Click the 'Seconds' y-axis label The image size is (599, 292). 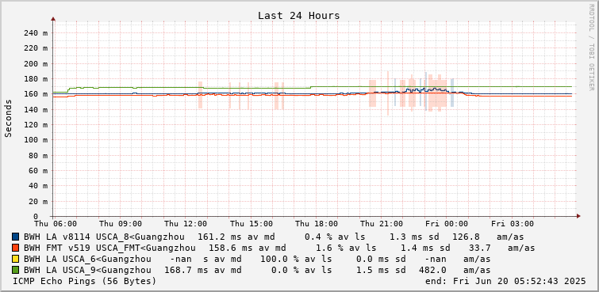tap(9, 118)
